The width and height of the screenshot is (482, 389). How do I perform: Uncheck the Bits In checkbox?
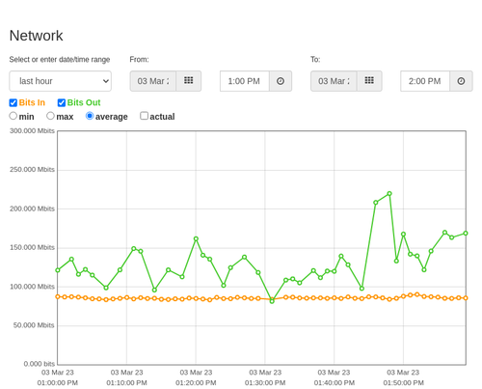coord(13,102)
